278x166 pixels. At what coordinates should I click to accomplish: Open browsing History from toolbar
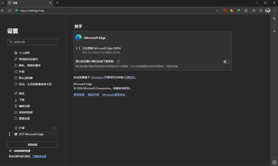click(261, 11)
